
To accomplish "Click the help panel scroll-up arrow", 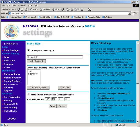I will [138, 42].
